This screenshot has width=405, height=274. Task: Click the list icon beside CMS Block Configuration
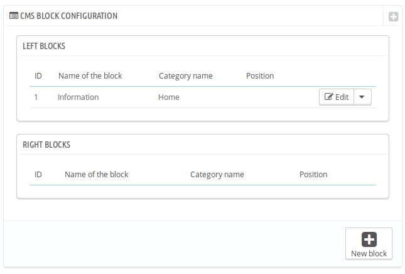click(x=13, y=16)
